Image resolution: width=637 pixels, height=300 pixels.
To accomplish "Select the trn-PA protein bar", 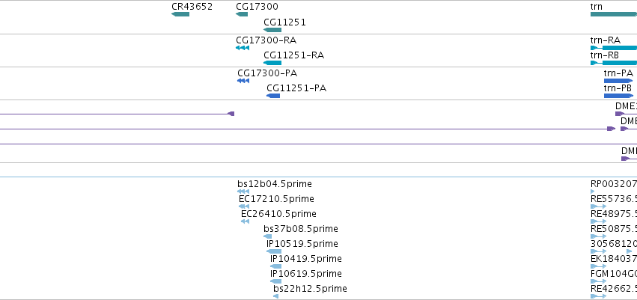I will pos(618,81).
